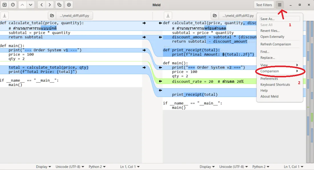Pull print_receipt(total) chunk left arrow
This screenshot has height=170, width=314.
point(160,90)
